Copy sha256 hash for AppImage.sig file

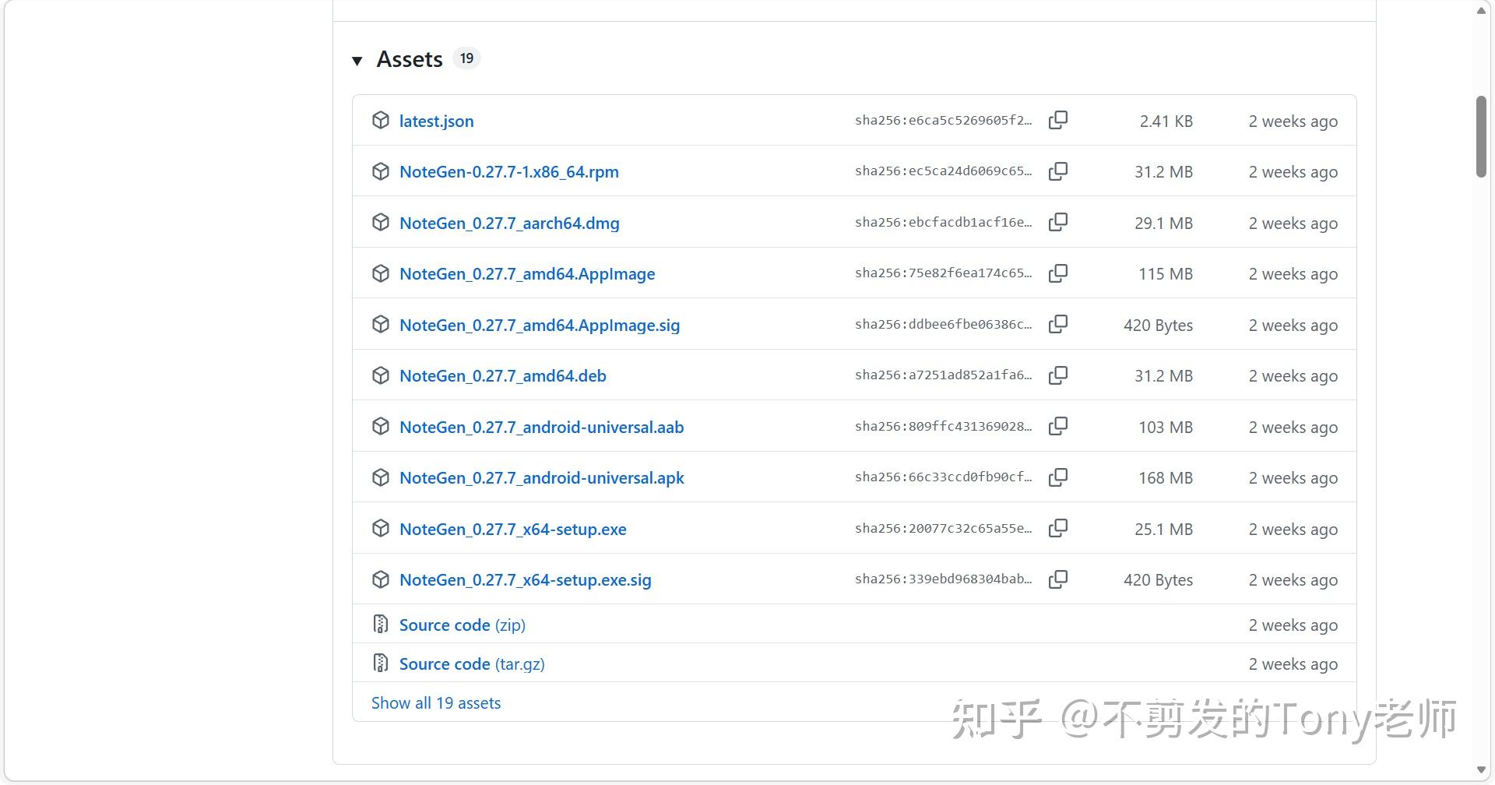(x=1057, y=324)
